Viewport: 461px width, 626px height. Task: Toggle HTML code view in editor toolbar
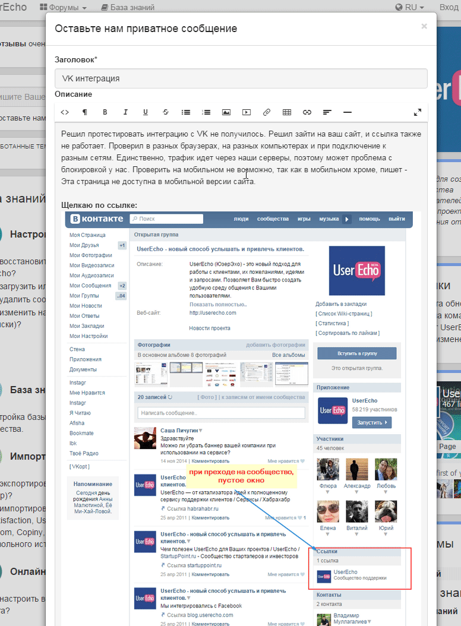click(x=65, y=113)
